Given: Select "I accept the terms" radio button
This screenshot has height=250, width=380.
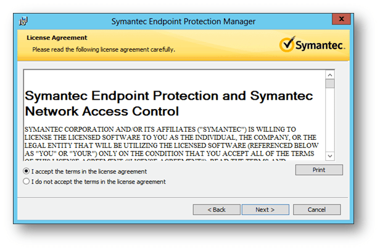Looking at the screenshot, I should (x=26, y=171).
